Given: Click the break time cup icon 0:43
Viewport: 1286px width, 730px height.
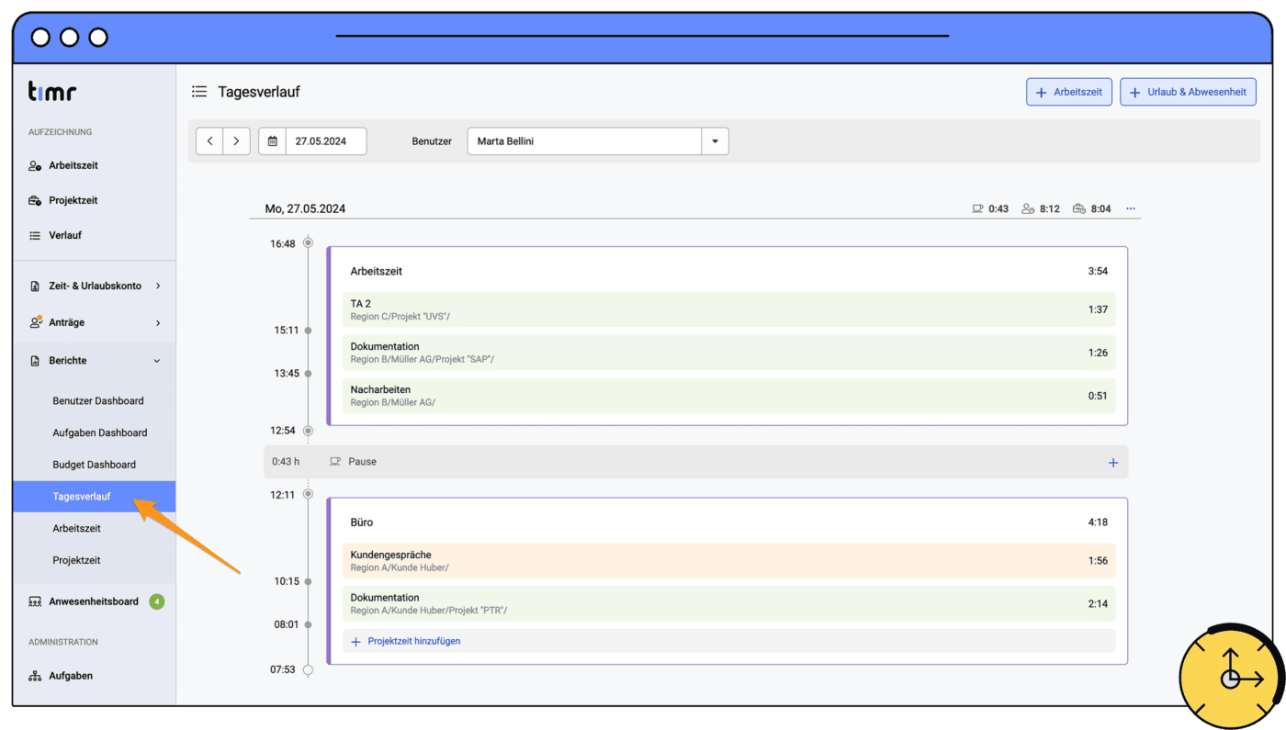Looking at the screenshot, I should click(x=977, y=208).
